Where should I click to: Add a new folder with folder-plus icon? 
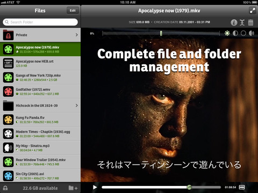[x=73, y=188]
